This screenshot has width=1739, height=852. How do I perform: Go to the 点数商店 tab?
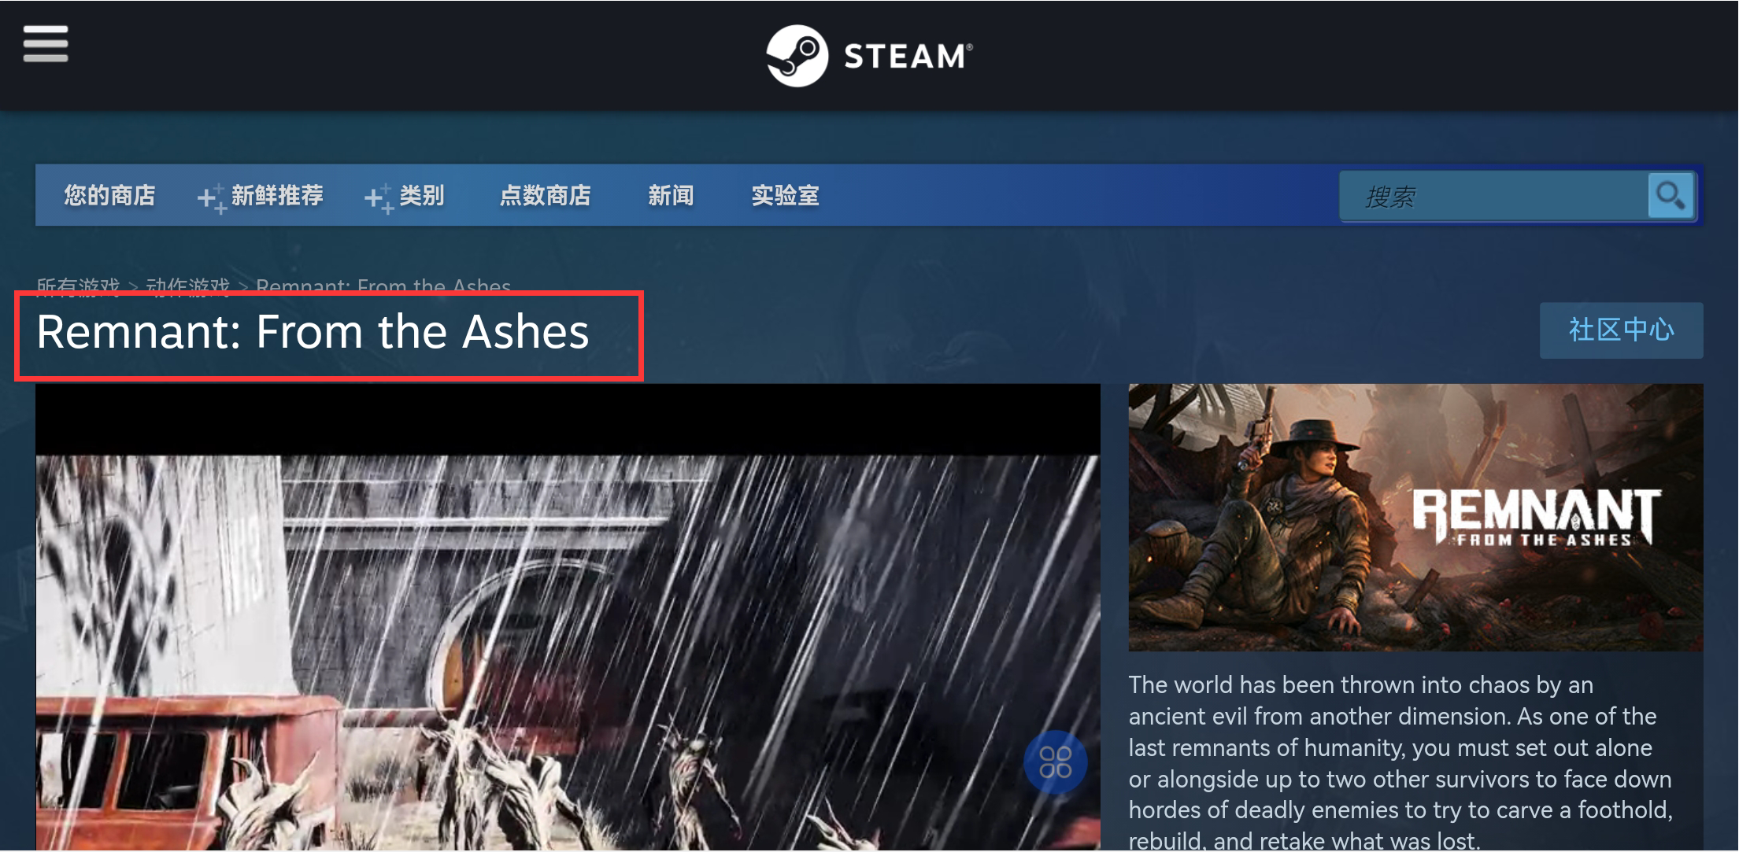point(546,195)
